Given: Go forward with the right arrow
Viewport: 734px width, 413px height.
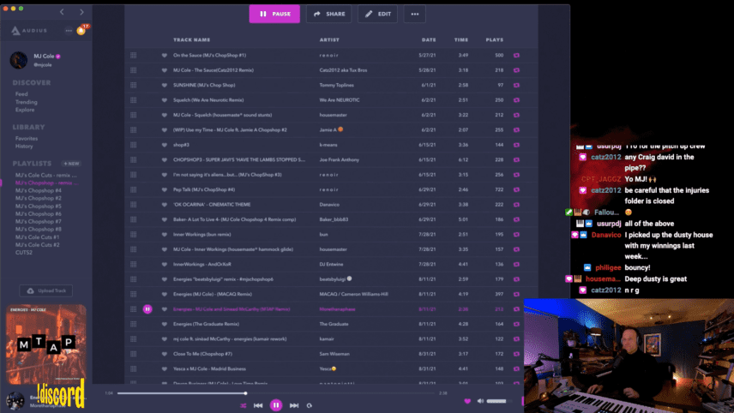Looking at the screenshot, I should click(81, 12).
